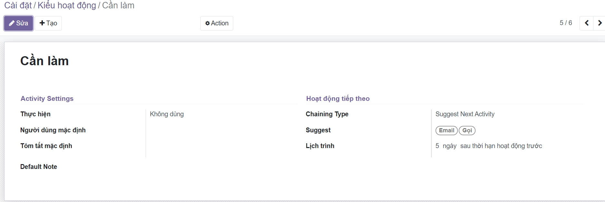Viewport: 605px width, 202px height.
Task: Select the Gọi suggestion tag
Action: [467, 130]
